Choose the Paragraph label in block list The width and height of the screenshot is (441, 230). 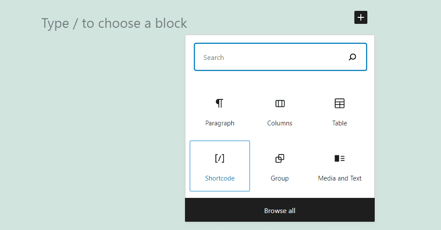pos(220,123)
